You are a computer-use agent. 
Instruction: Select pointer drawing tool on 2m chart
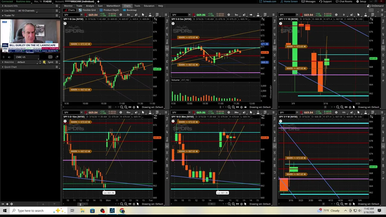coord(143,15)
